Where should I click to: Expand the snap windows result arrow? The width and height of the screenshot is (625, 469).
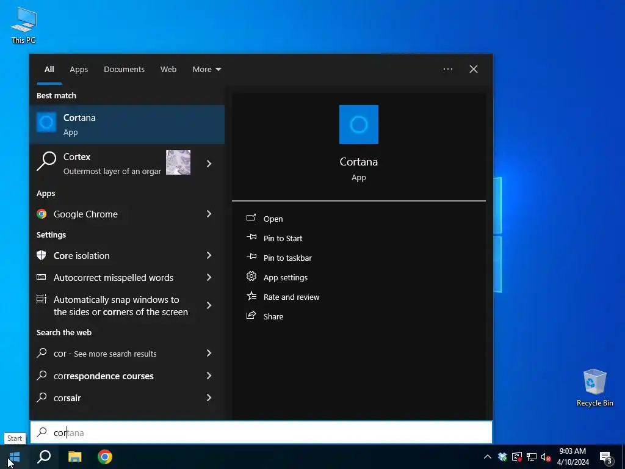209,305
